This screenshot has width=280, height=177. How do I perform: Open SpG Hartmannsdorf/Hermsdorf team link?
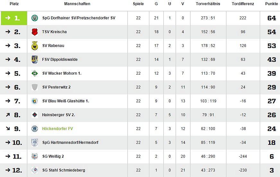click(x=70, y=143)
